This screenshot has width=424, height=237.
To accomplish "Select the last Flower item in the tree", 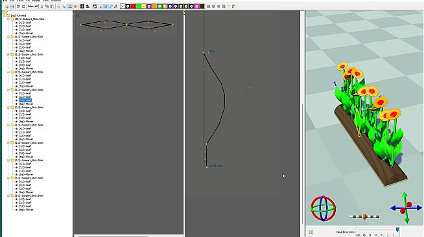I will 26,209.
